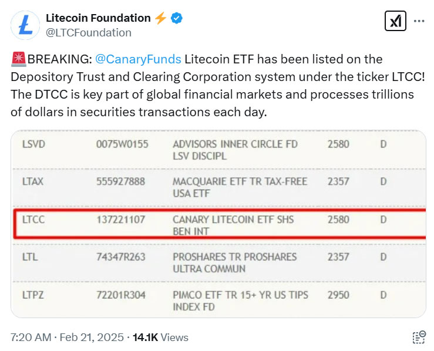
Task: Click the CUSIP number 137221107
Action: tap(120, 220)
